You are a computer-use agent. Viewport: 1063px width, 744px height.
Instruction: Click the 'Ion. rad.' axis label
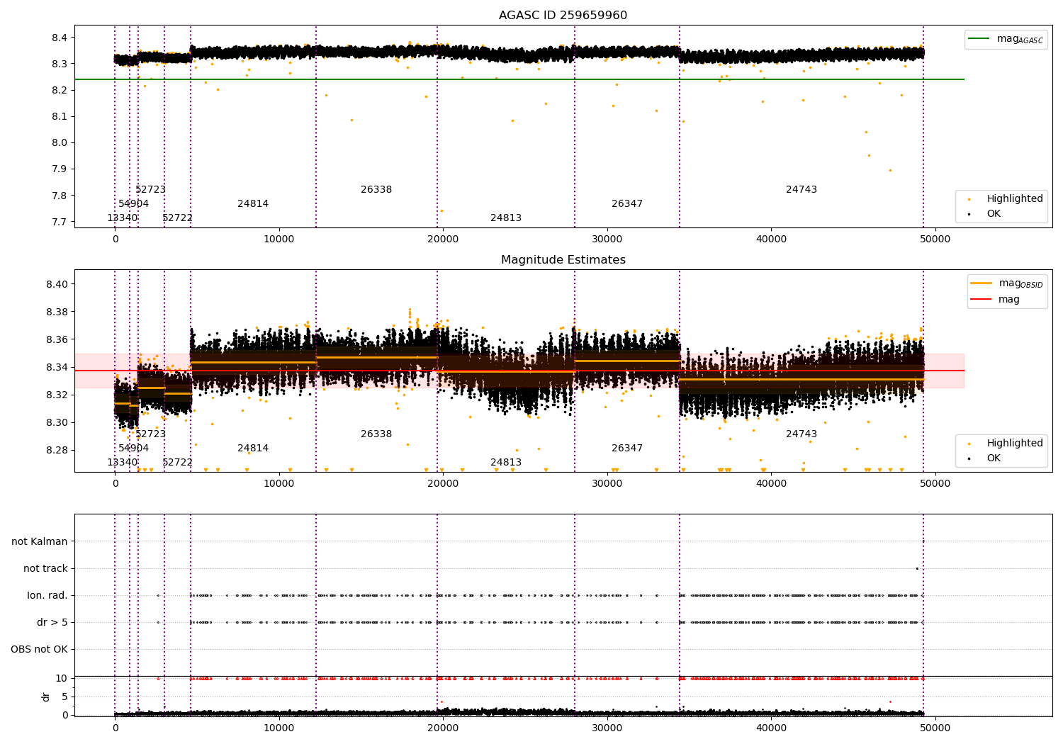47,596
